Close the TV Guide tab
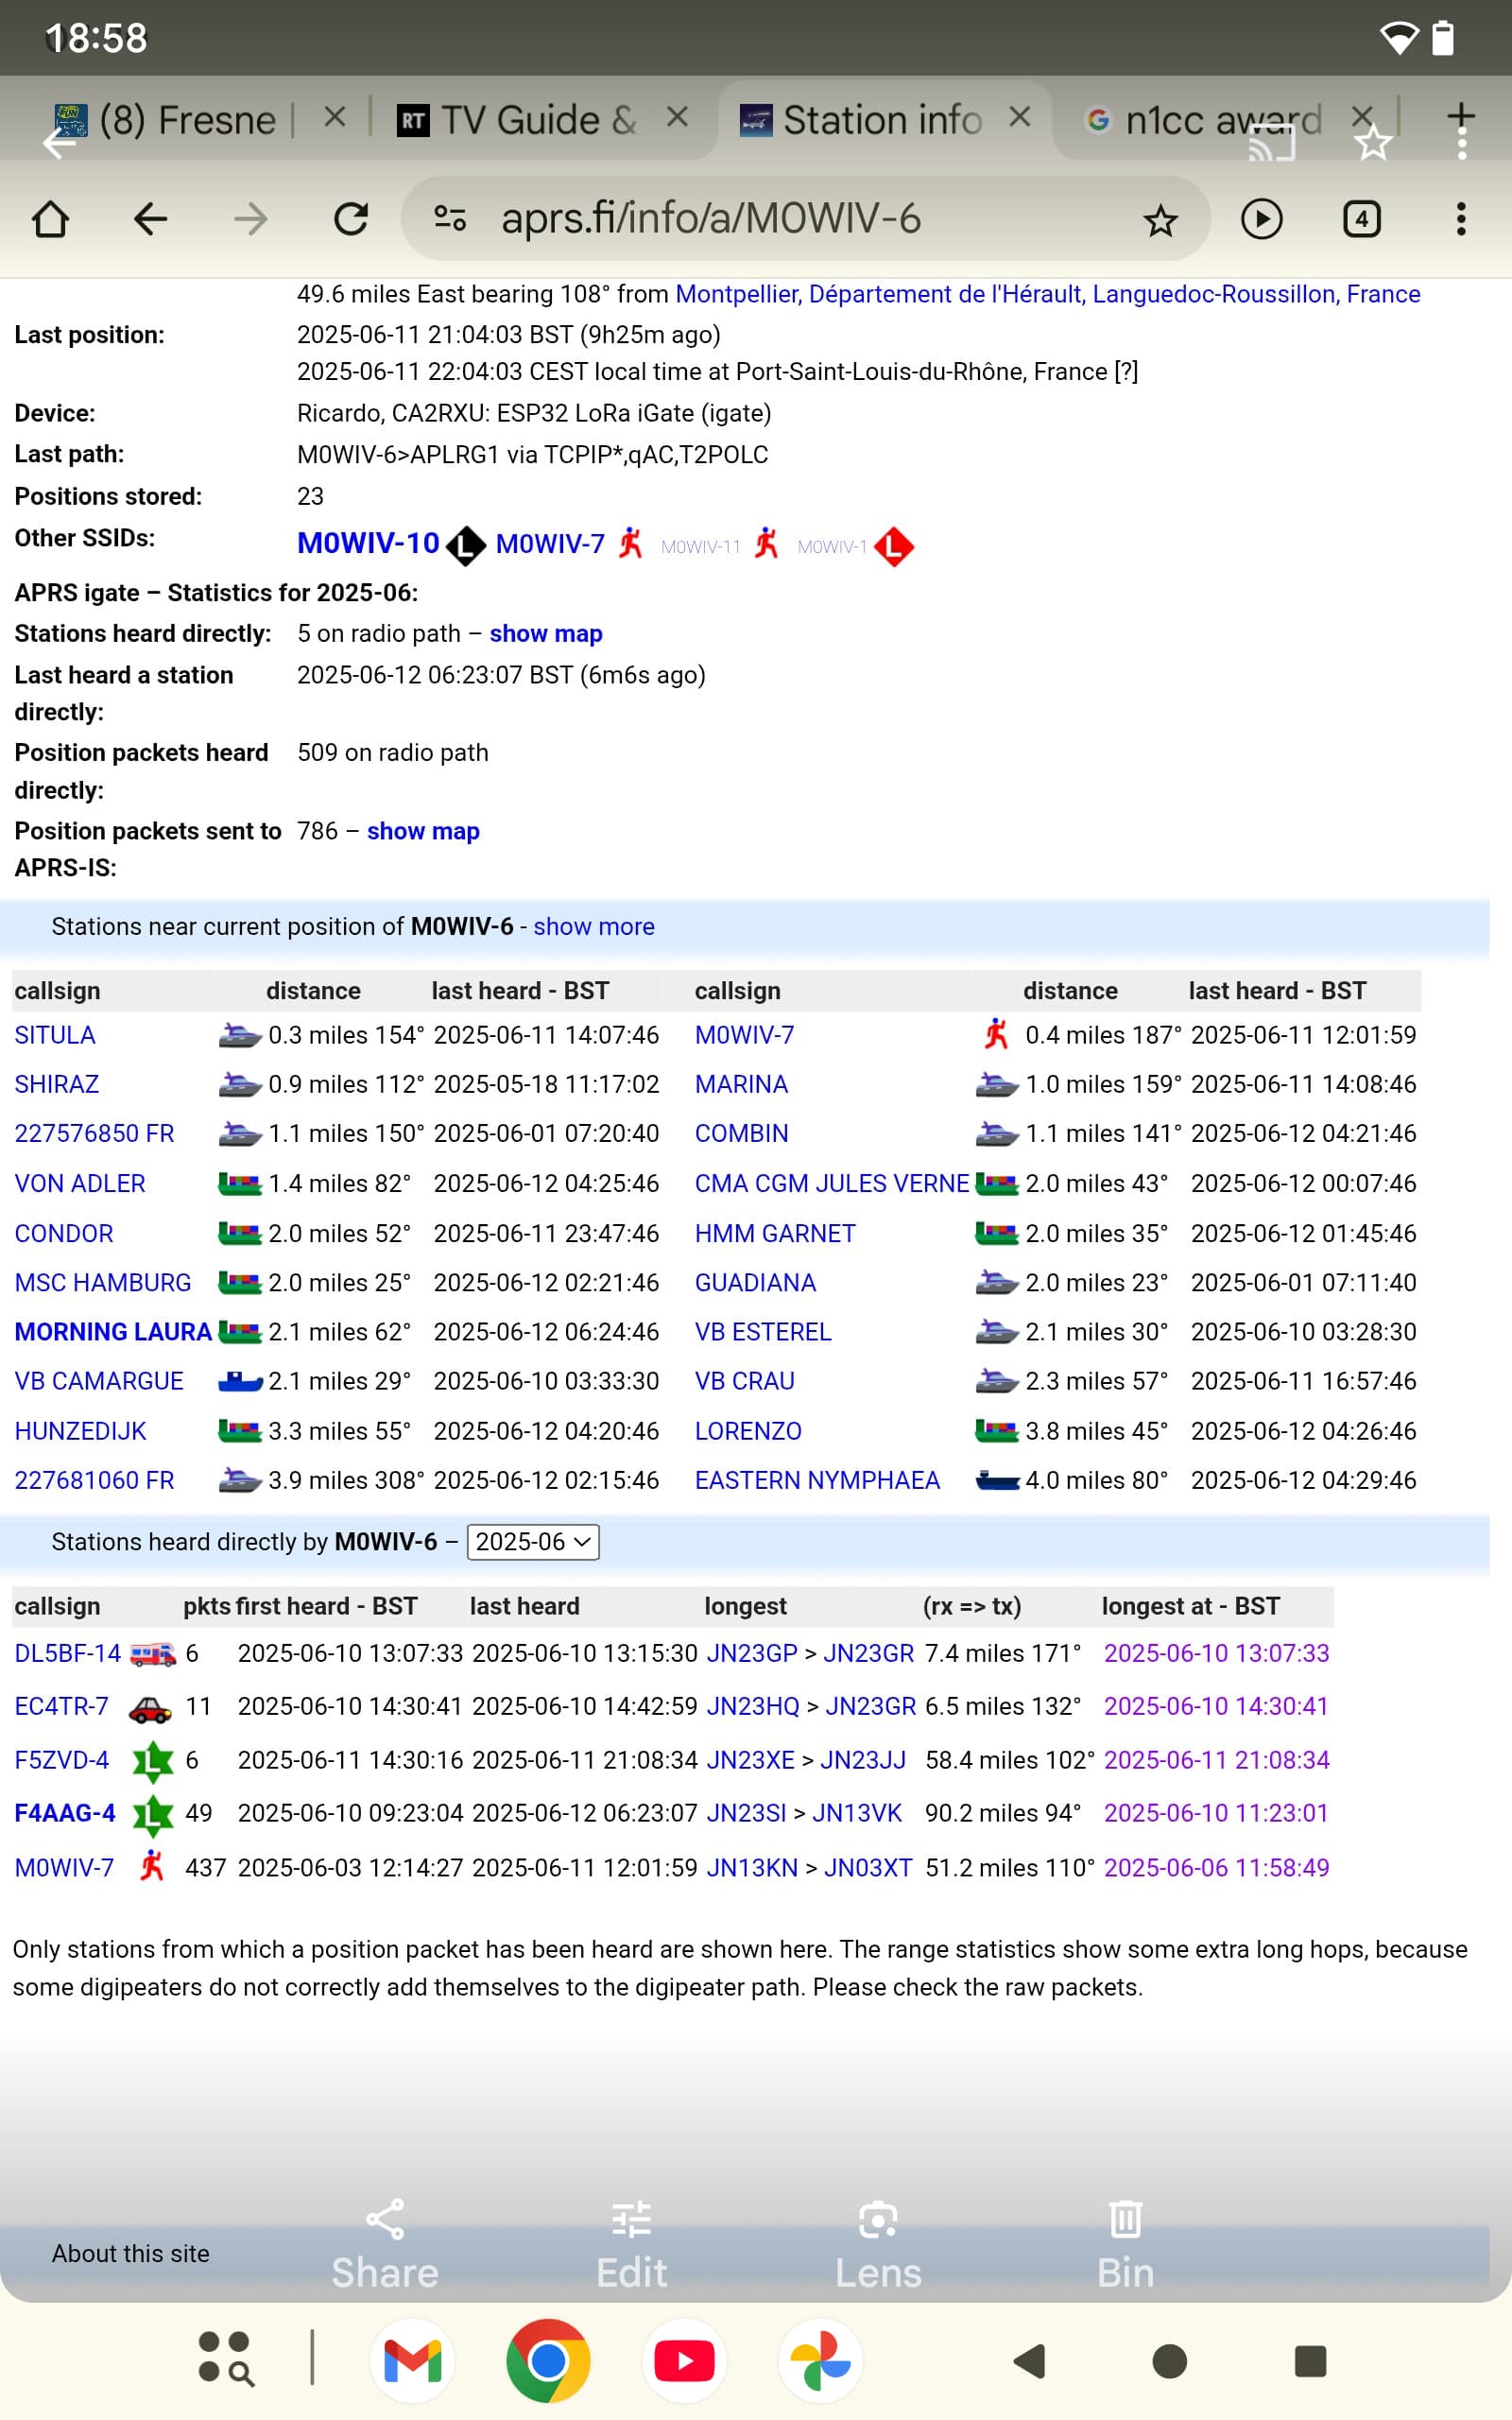Viewport: 1512px width, 2420px height. [x=677, y=118]
